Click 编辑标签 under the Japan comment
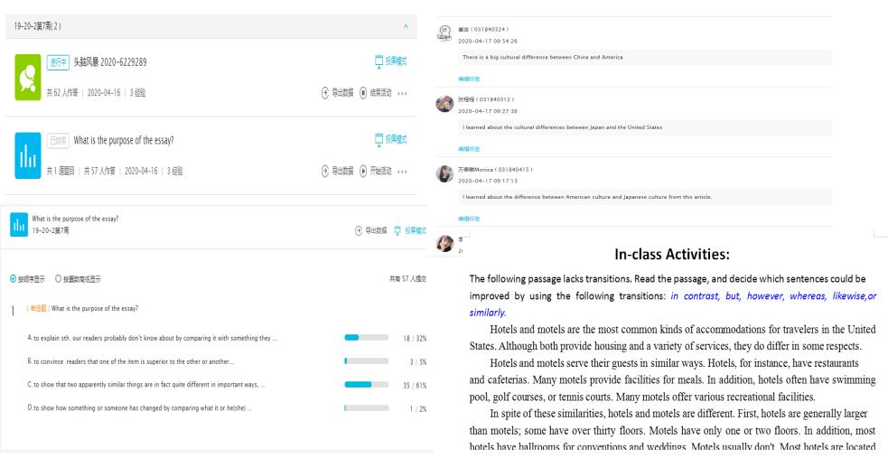Image resolution: width=888 pixels, height=458 pixels. pyautogui.click(x=467, y=148)
